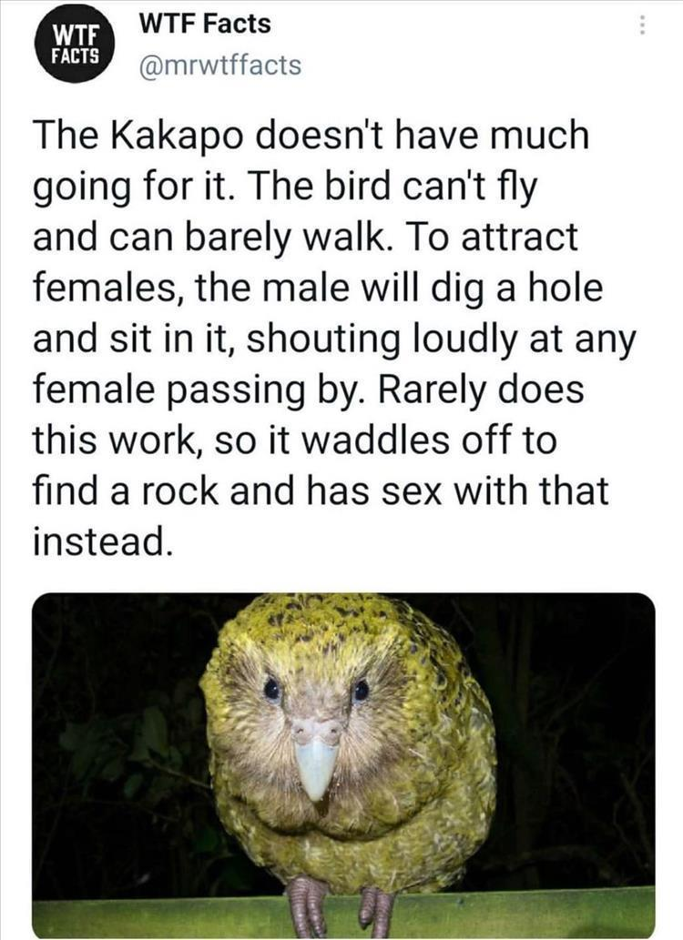683x940 pixels.
Task: Tap the kakapo's left foot
Action: [306, 906]
